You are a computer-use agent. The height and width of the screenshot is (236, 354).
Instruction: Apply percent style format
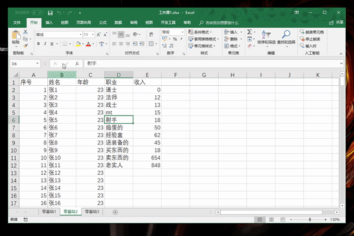[x=175, y=39]
